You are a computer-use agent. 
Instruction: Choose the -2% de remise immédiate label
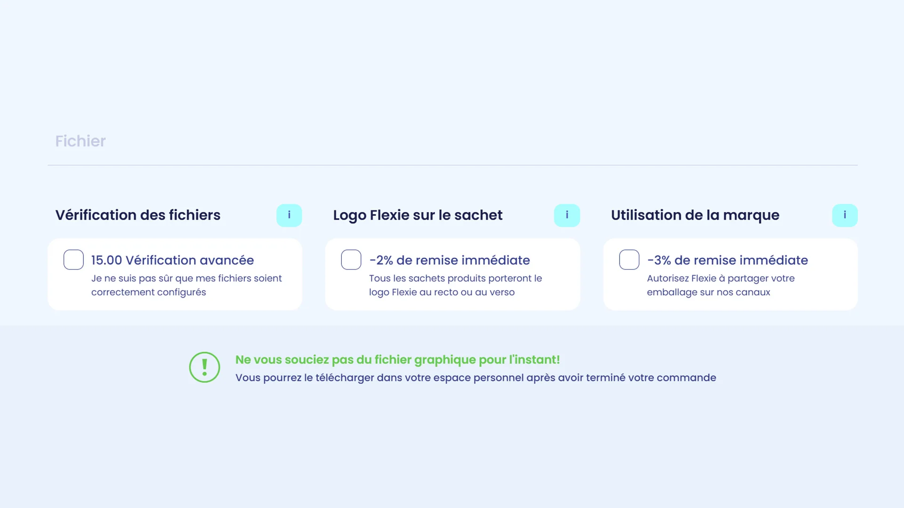coord(450,260)
